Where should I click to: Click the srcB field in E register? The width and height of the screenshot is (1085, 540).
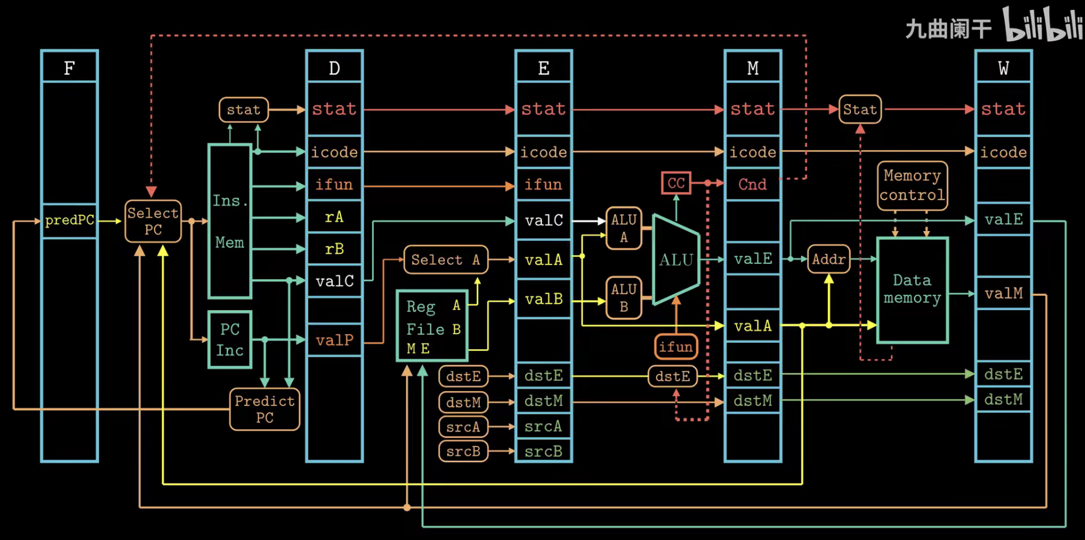[x=544, y=451]
